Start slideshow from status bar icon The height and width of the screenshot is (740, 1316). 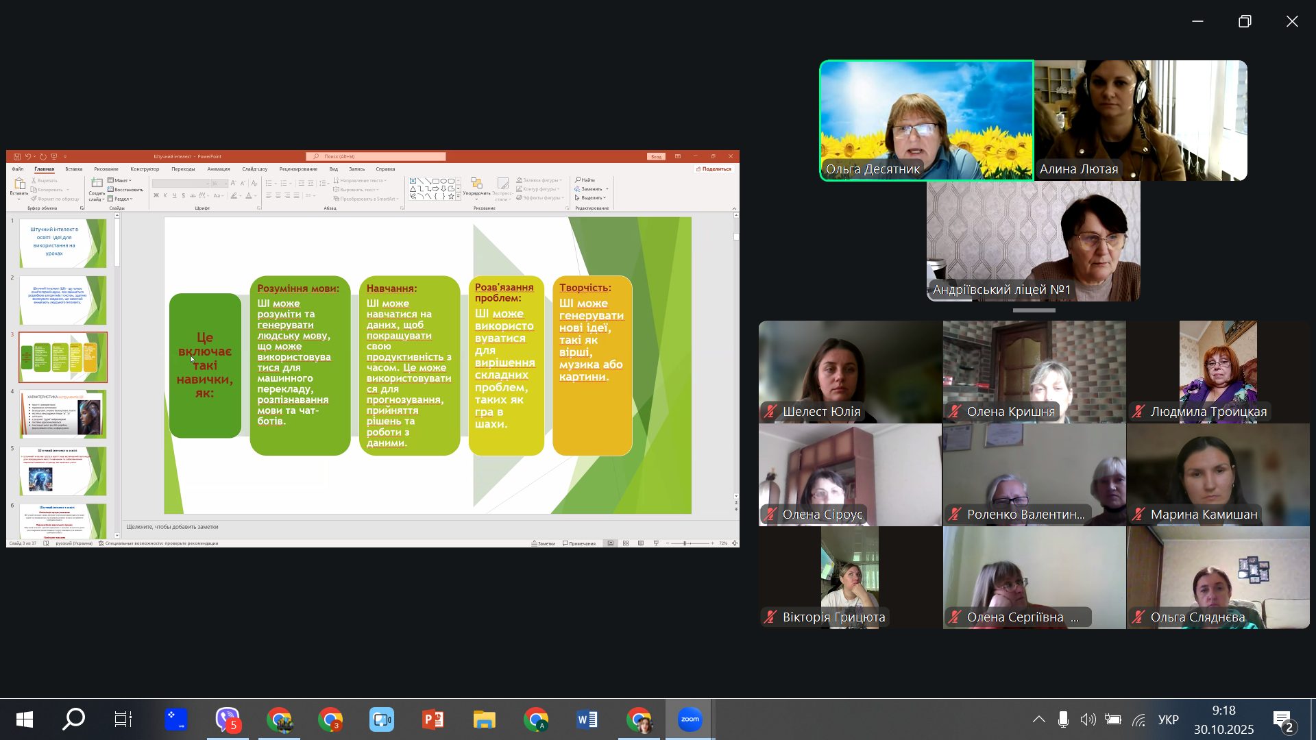(656, 543)
